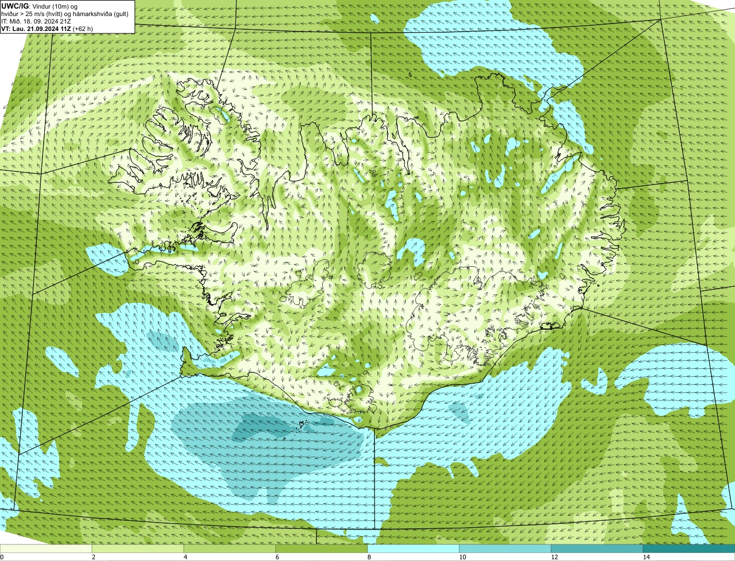Click the medium green 4–6 m/s legend swatch
The height and width of the screenshot is (561, 735).
pos(230,548)
